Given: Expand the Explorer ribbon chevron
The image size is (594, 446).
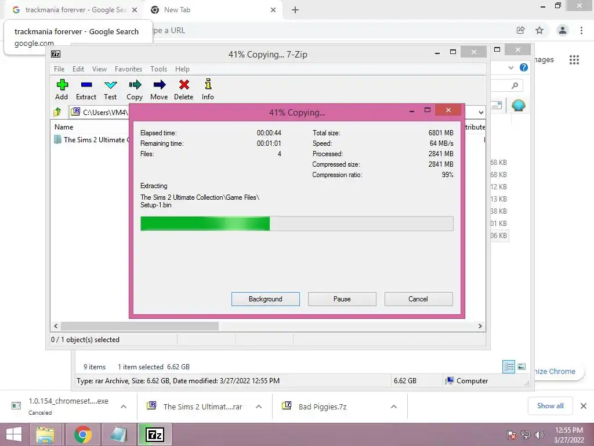Looking at the screenshot, I should point(510,67).
